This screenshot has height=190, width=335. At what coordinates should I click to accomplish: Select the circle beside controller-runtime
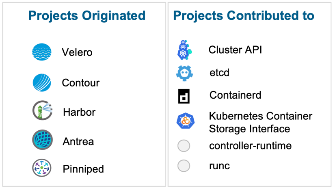point(184,146)
